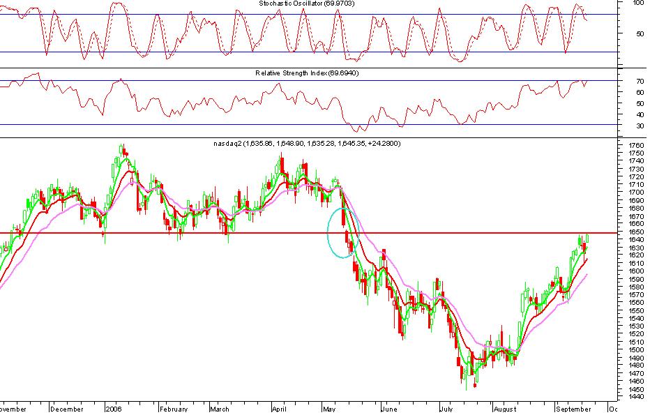
Task: Click the Relative Strength Index (69.6940) title
Action: (307, 73)
